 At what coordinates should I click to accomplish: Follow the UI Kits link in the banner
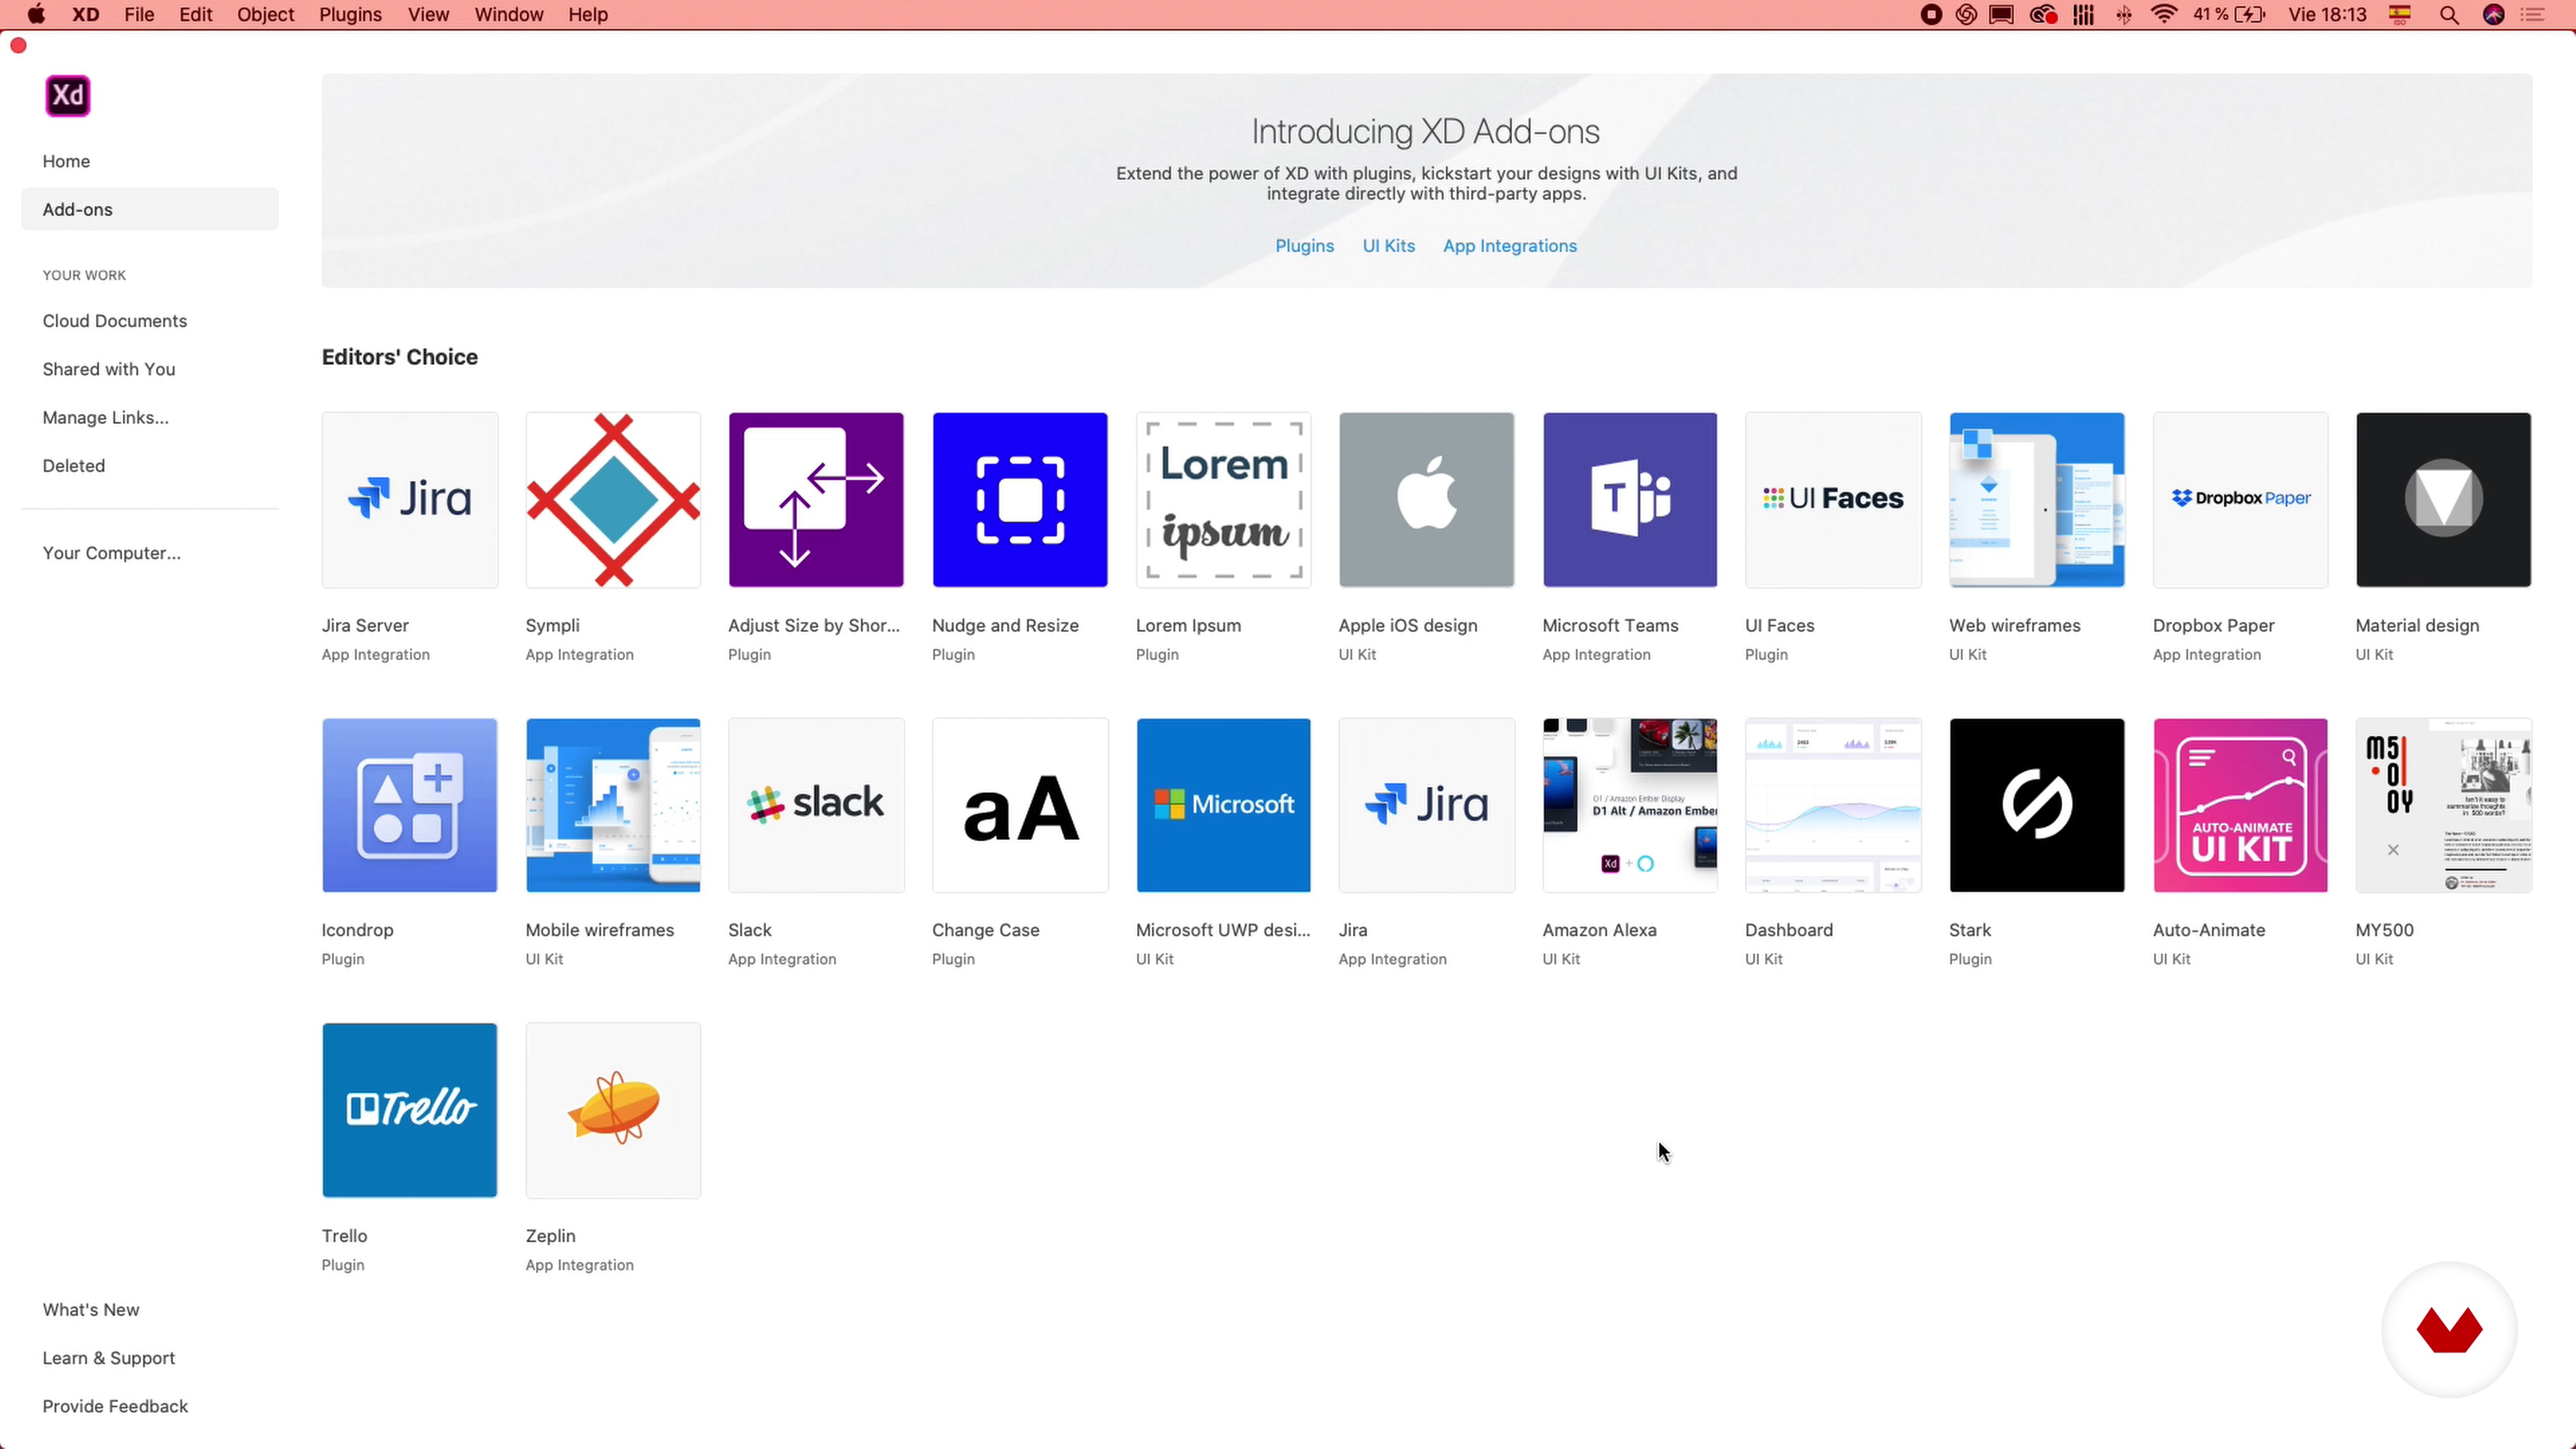pos(1389,246)
